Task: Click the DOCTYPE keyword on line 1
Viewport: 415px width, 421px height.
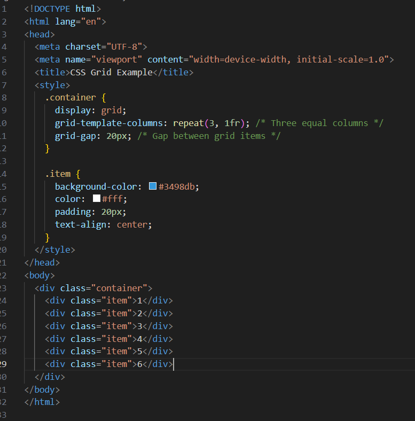Action: 52,9
